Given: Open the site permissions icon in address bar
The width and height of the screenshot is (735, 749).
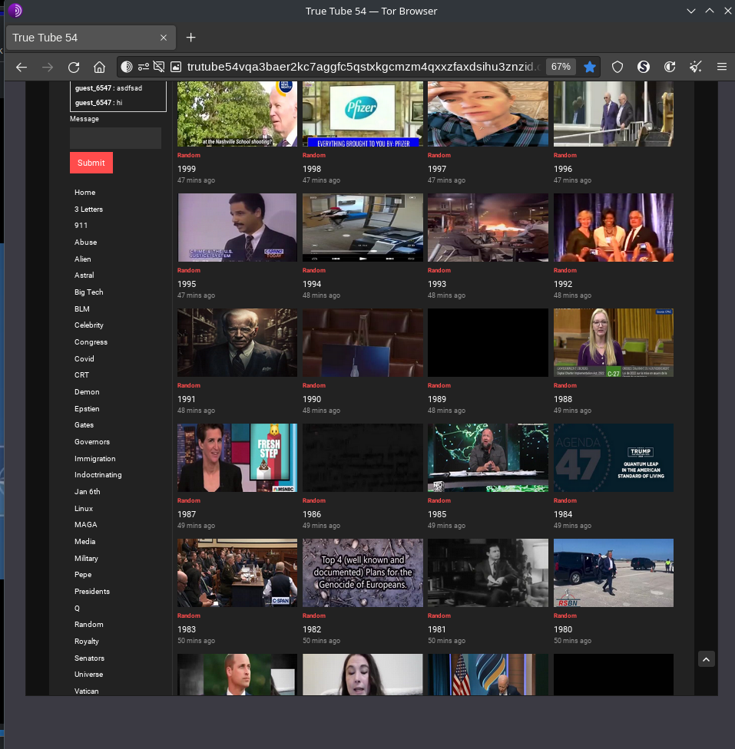Looking at the screenshot, I should pos(144,67).
